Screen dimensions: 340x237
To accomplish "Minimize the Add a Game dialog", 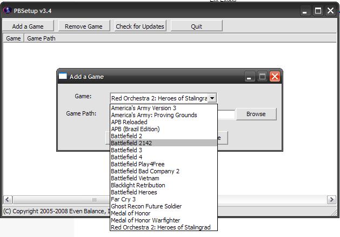I will (249, 77).
